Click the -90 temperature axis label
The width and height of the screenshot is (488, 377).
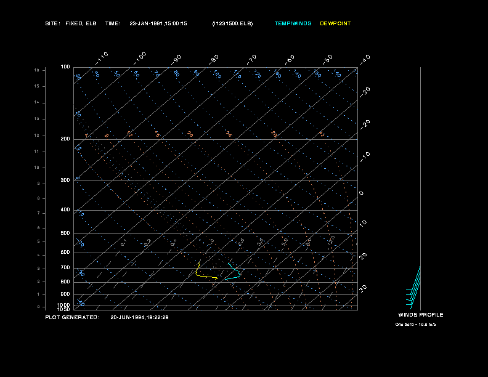click(176, 60)
